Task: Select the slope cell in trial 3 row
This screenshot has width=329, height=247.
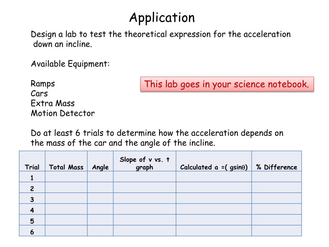Action: coord(145,198)
